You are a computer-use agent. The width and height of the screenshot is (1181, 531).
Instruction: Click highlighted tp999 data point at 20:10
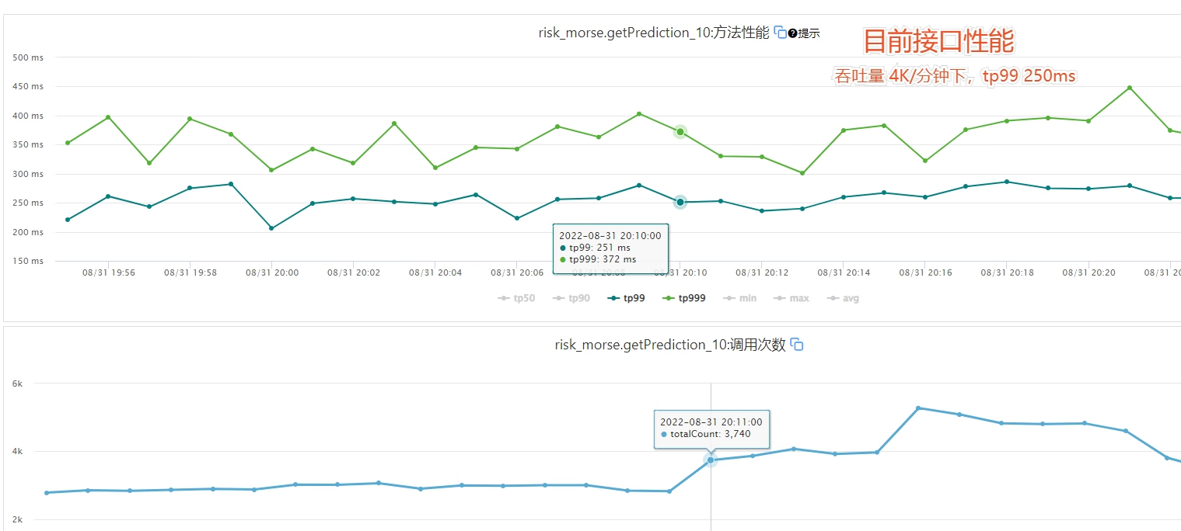tap(680, 132)
